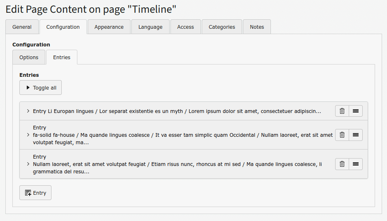Go to the Language tab
This screenshot has width=387, height=221.
click(x=150, y=27)
